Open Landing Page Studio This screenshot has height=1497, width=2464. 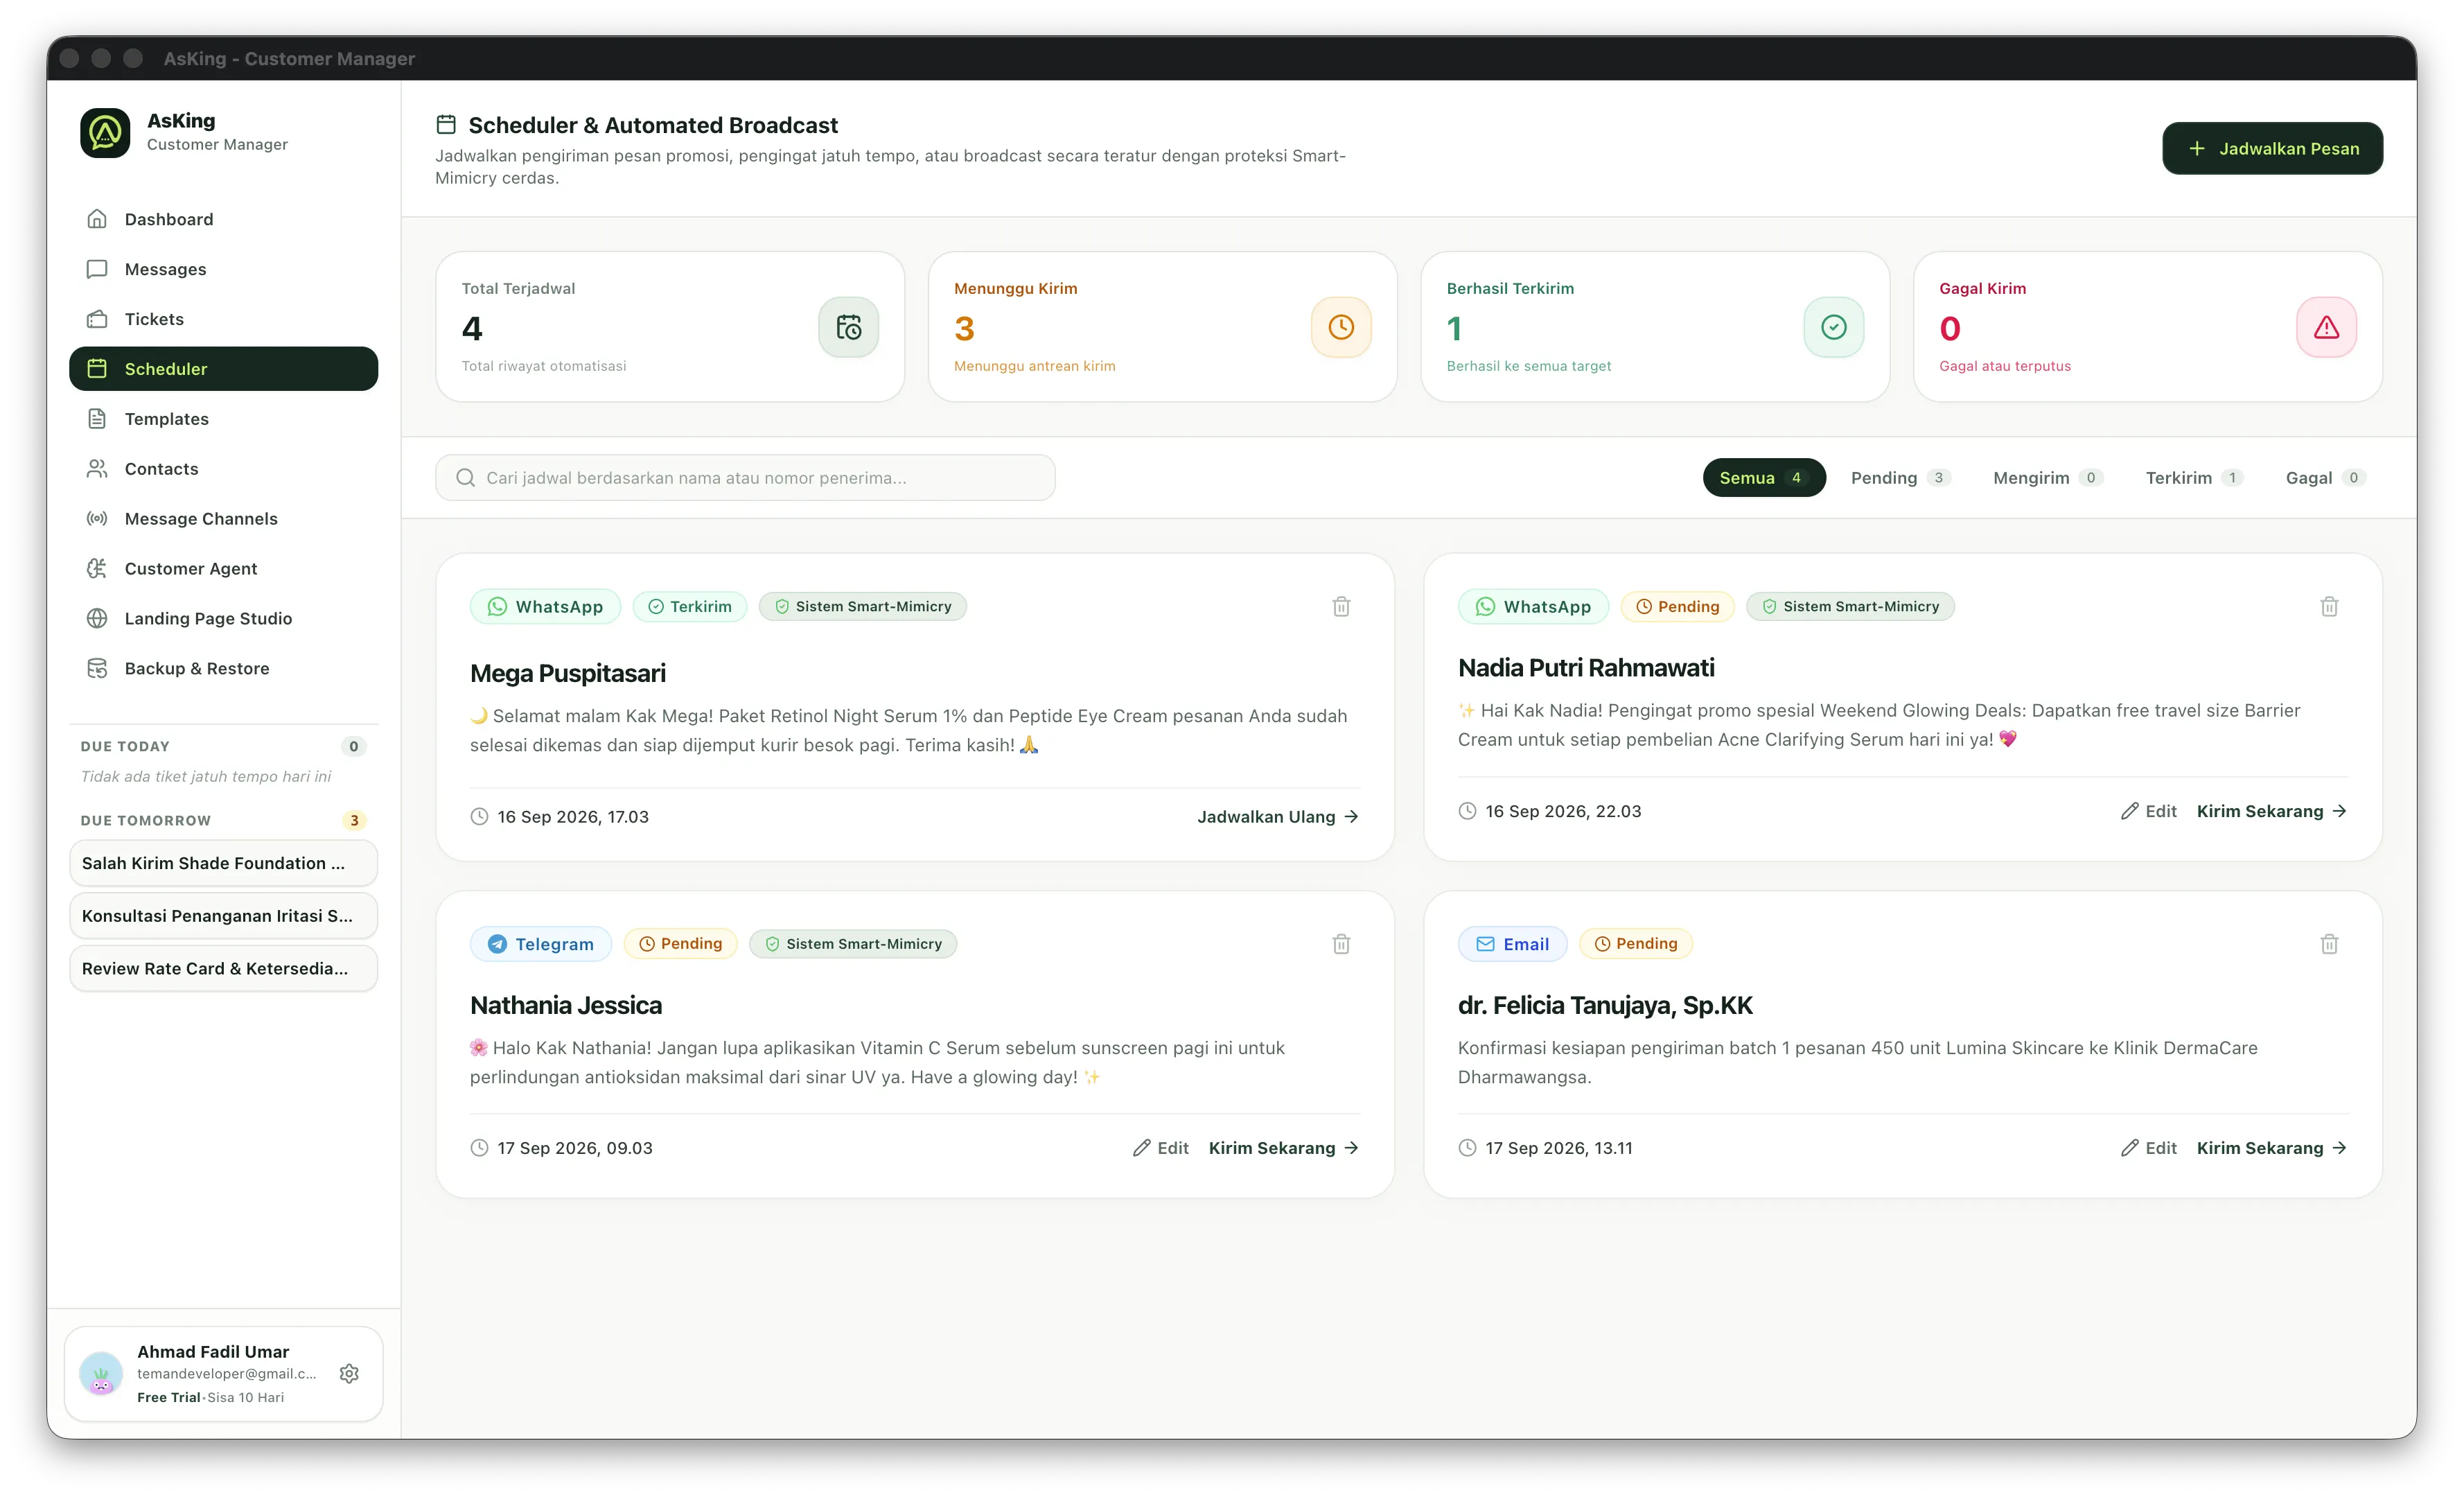point(224,619)
